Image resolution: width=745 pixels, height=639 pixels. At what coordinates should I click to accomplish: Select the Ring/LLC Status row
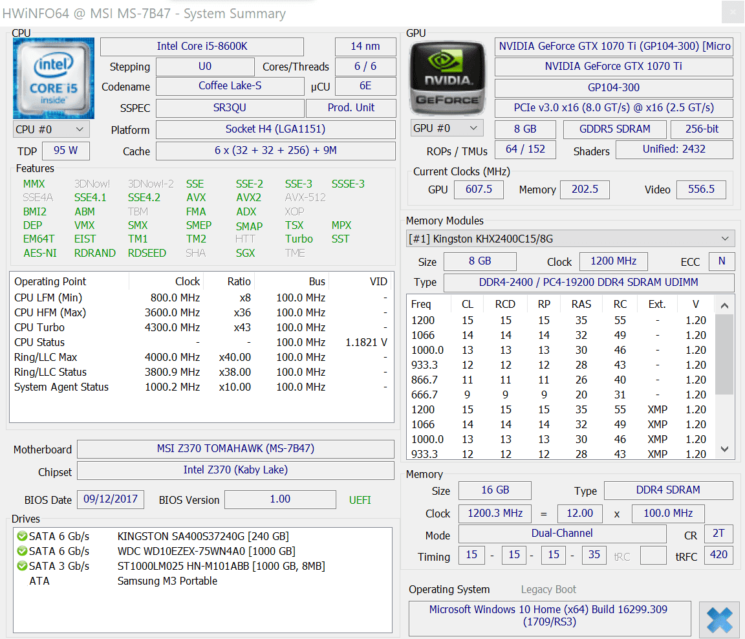tap(202, 373)
